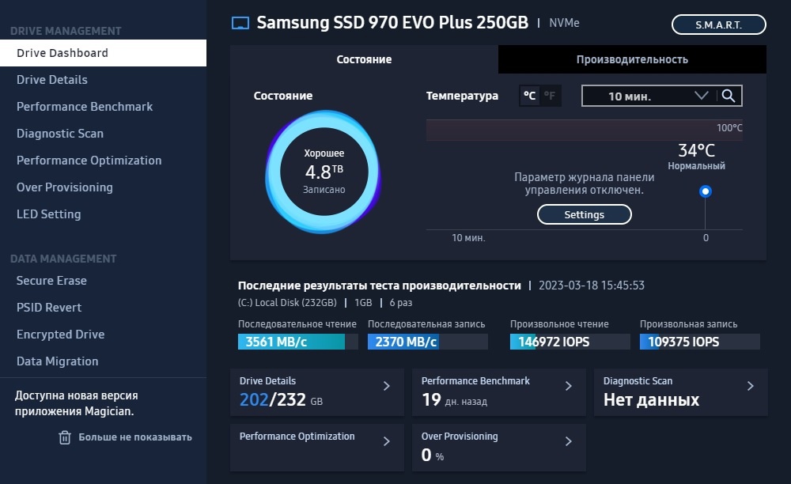Screen dimensions: 791x484
Task: Click the 100°C graph limit label
Action: (729, 128)
